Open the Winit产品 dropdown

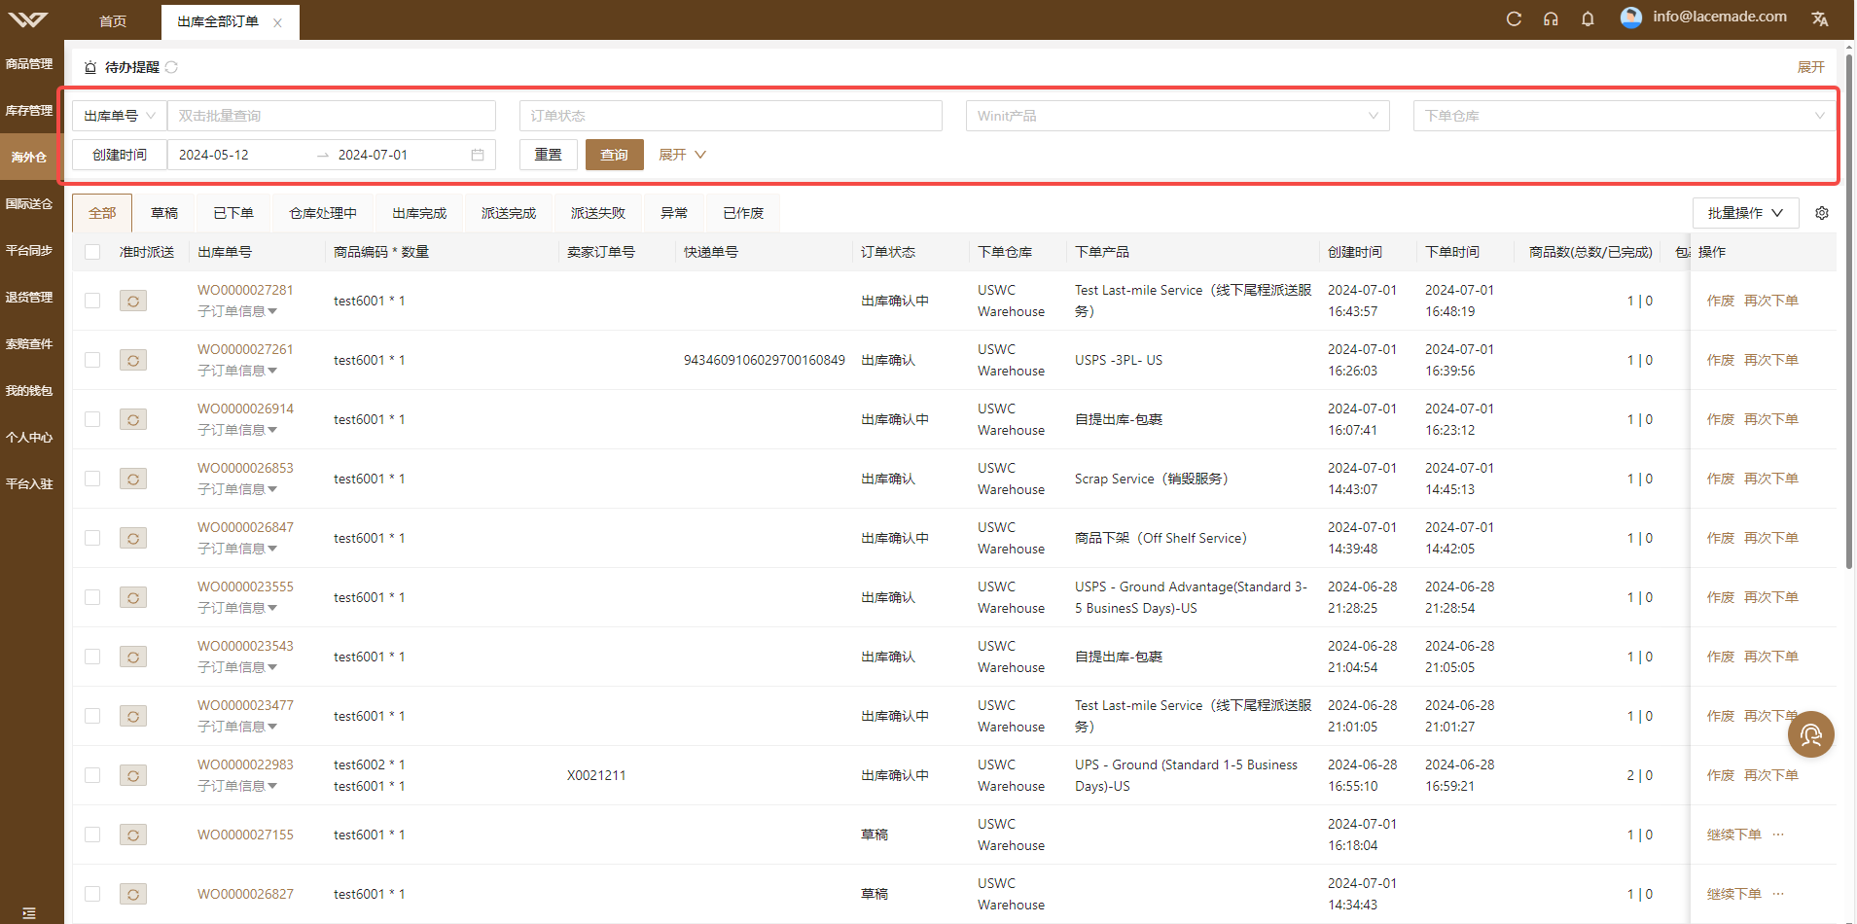click(x=1177, y=116)
